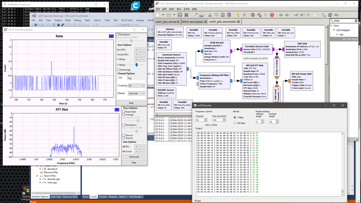Toggle top Persistence checkbox in Data scope
This screenshot has height=203, width=361.
(117, 35)
